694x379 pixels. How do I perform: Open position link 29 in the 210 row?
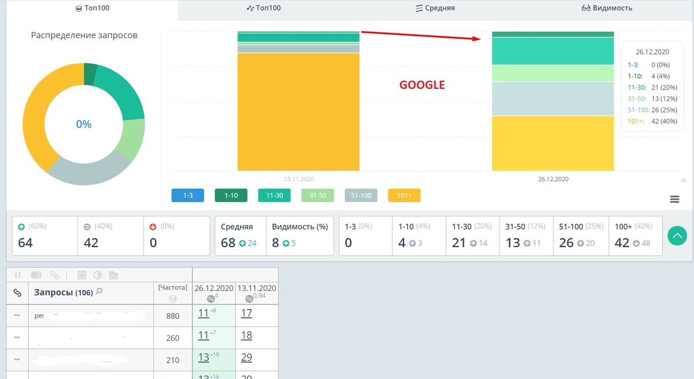coord(246,357)
